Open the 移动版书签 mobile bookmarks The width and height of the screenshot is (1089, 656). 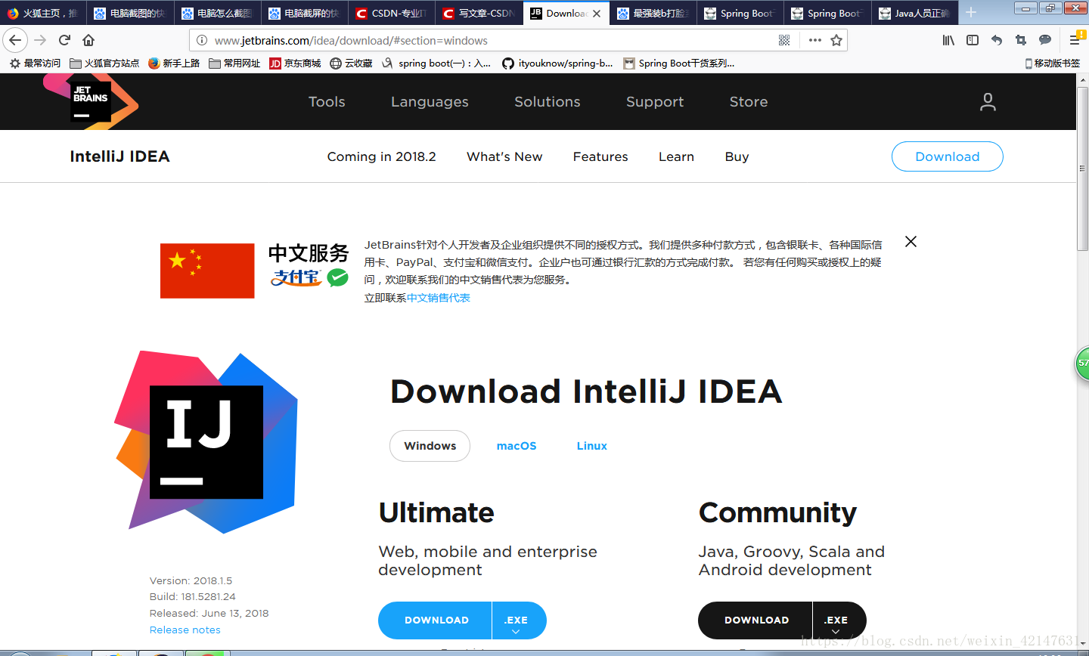point(1052,63)
